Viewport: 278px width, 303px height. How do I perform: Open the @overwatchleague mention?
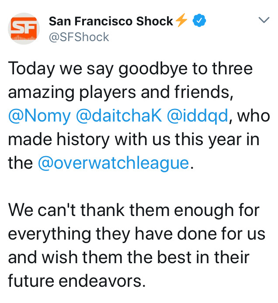pos(114,163)
